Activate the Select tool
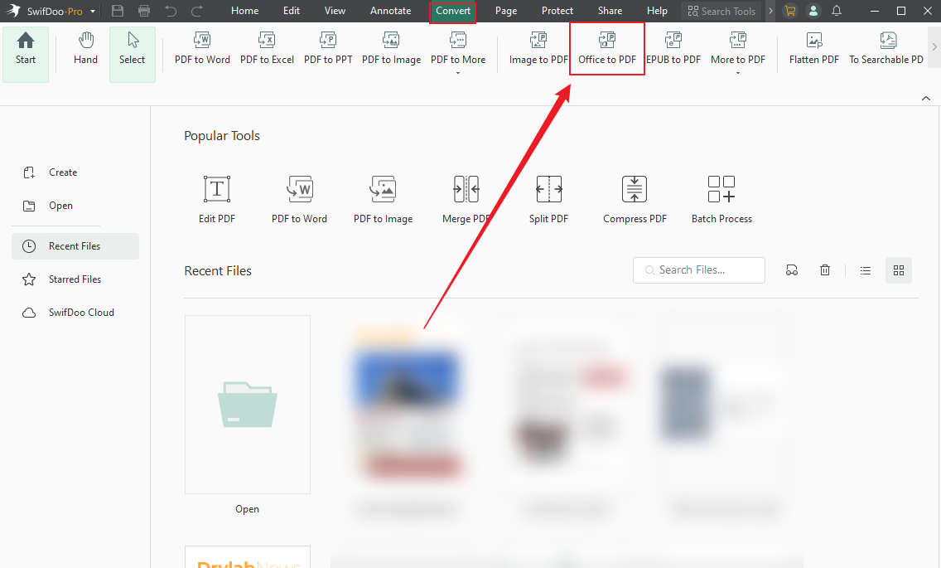The width and height of the screenshot is (941, 568). [132, 47]
